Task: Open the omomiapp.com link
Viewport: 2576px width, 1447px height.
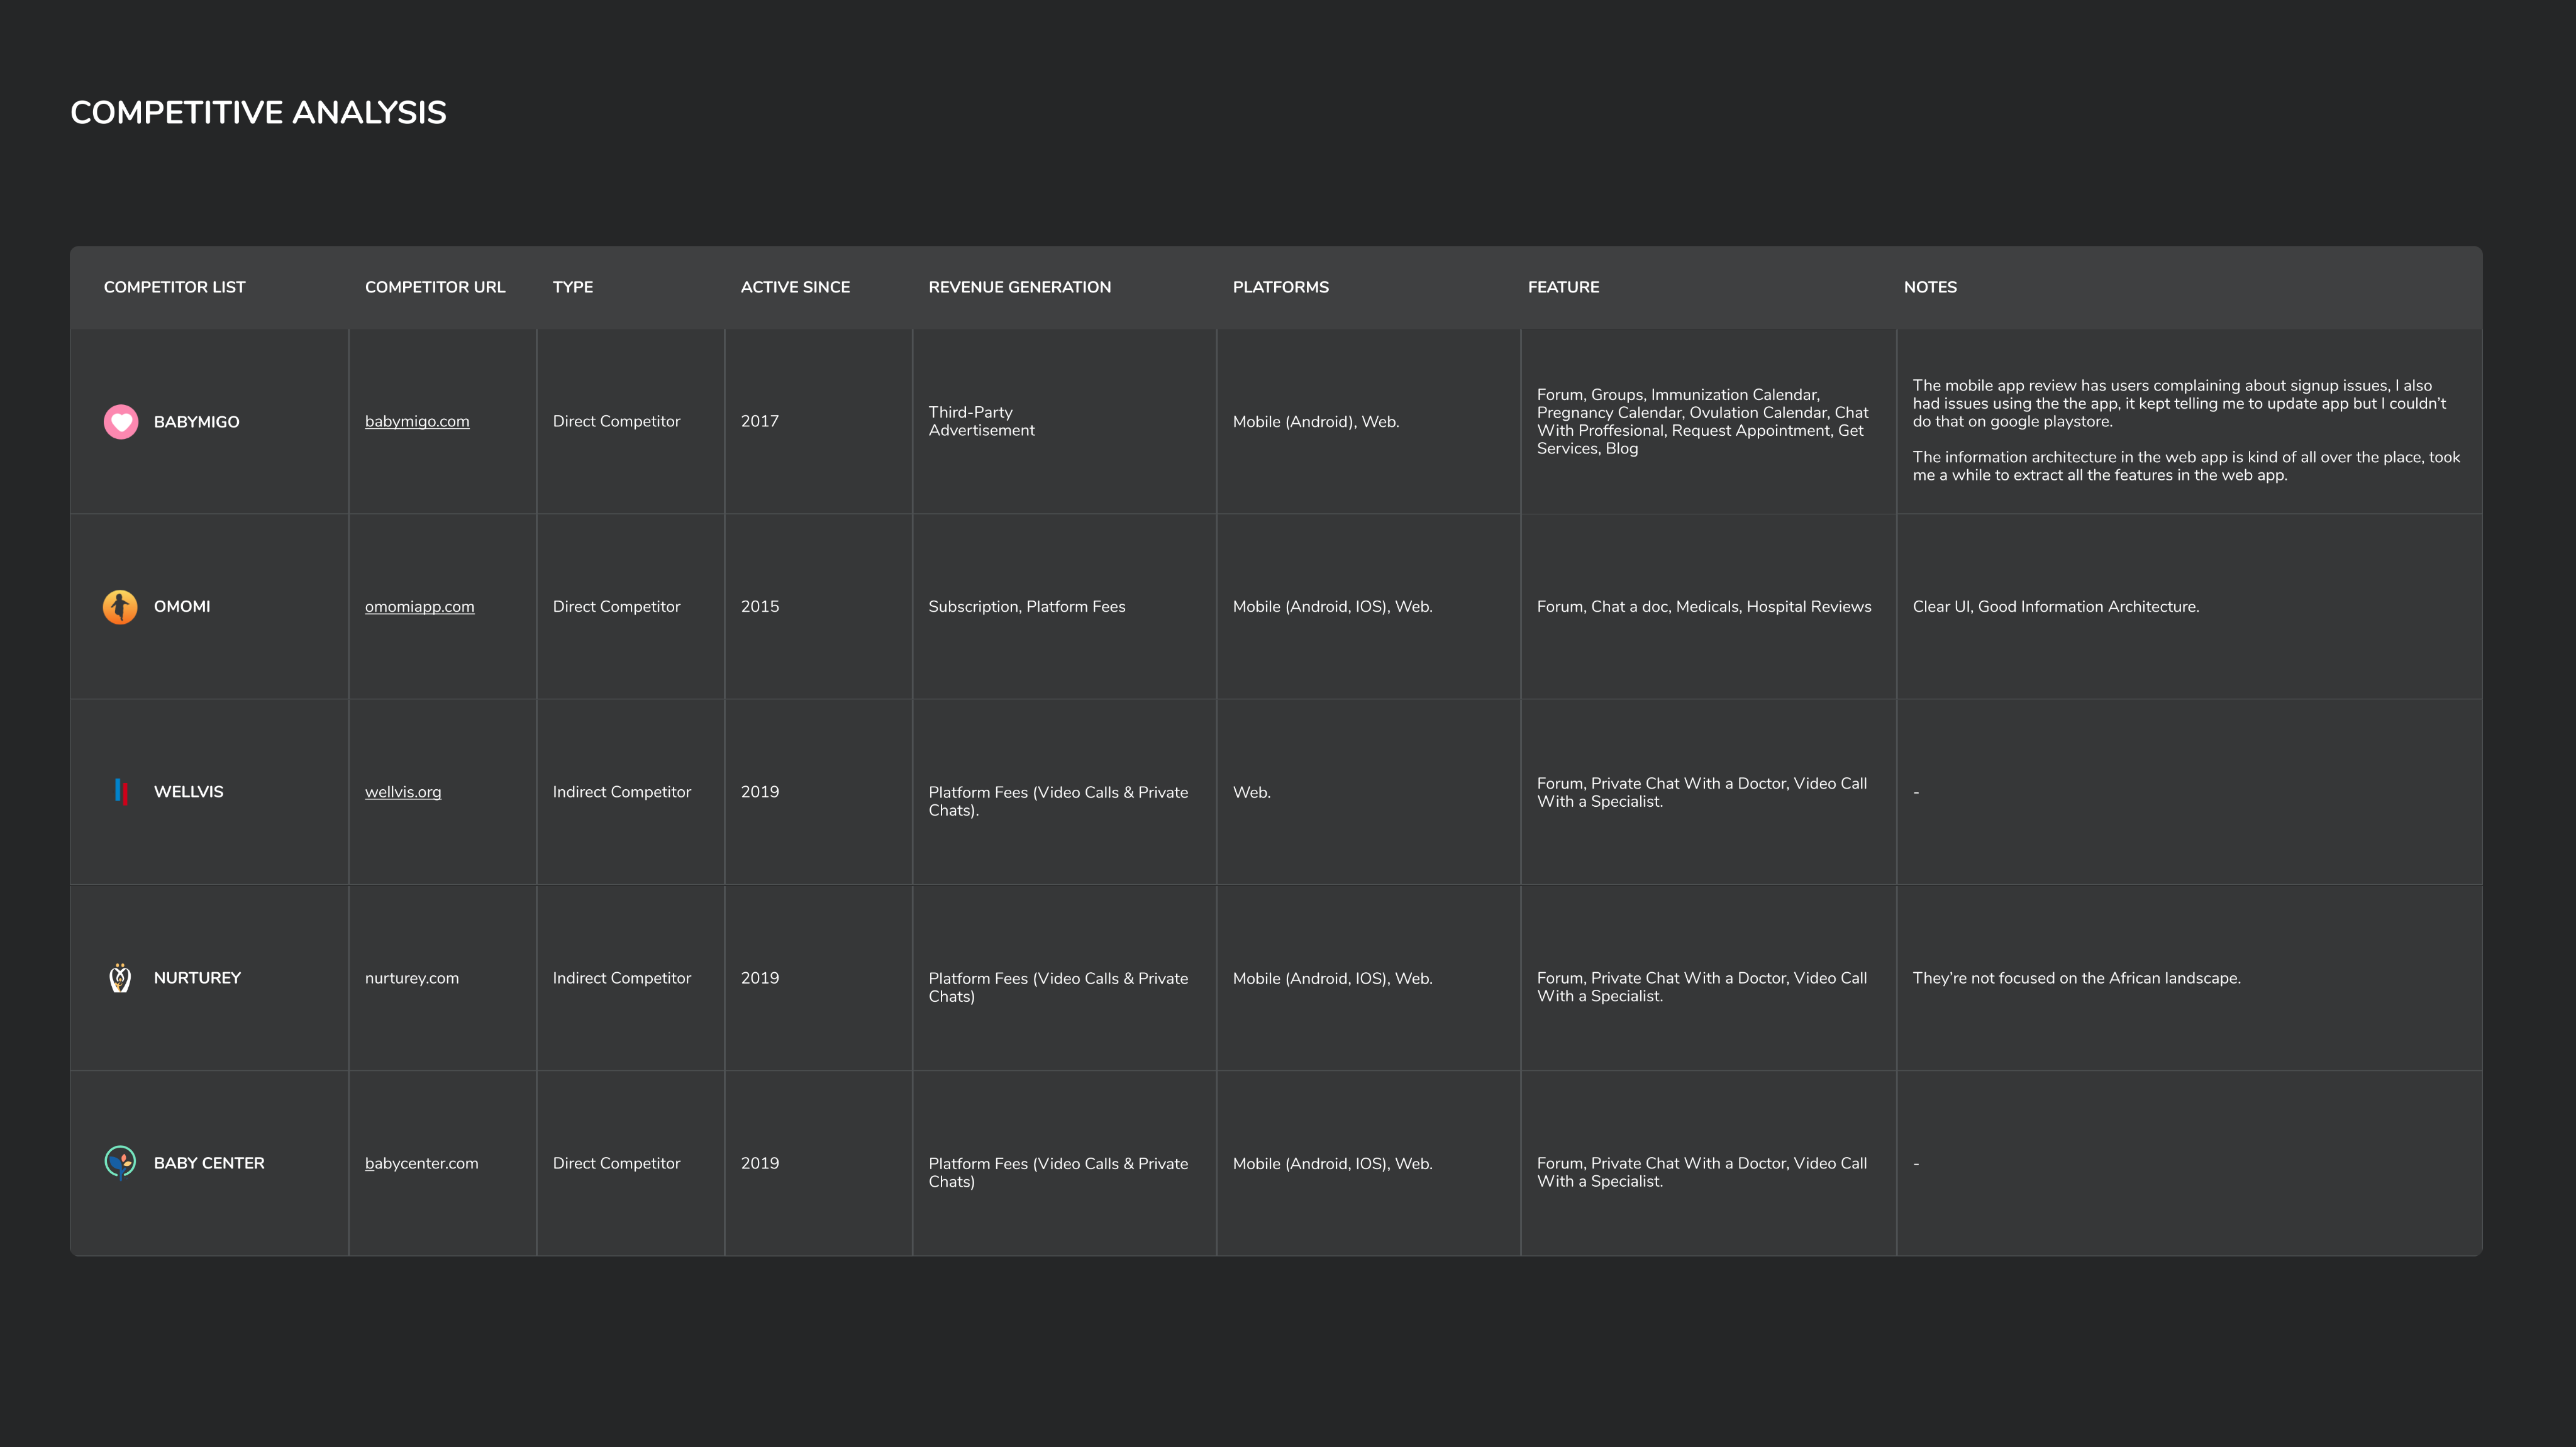Action: pos(419,607)
